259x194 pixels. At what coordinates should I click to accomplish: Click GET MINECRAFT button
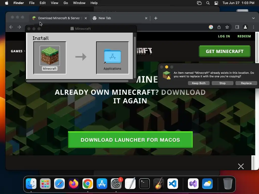pyautogui.click(x=225, y=51)
